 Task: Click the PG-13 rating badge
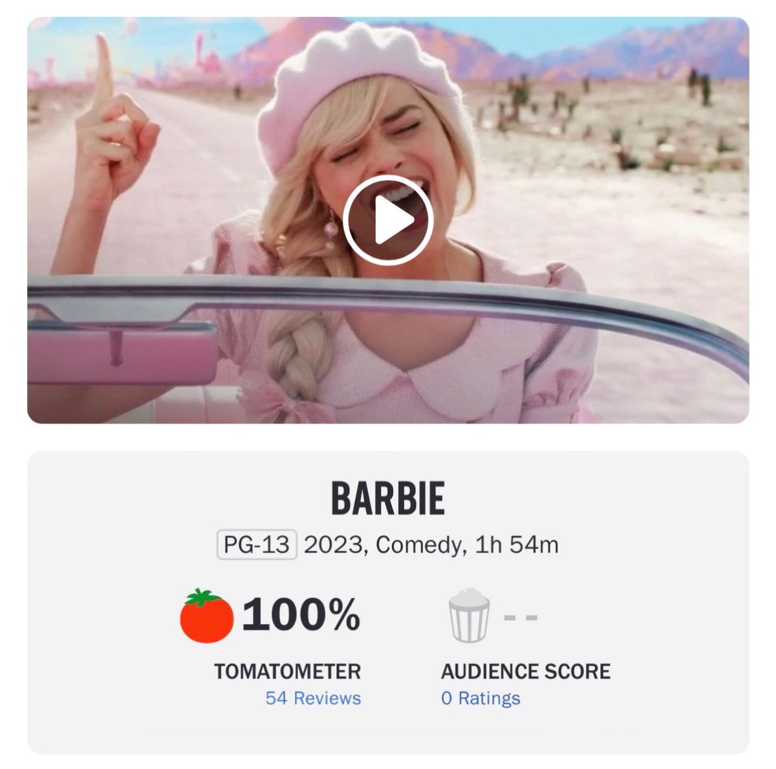257,545
